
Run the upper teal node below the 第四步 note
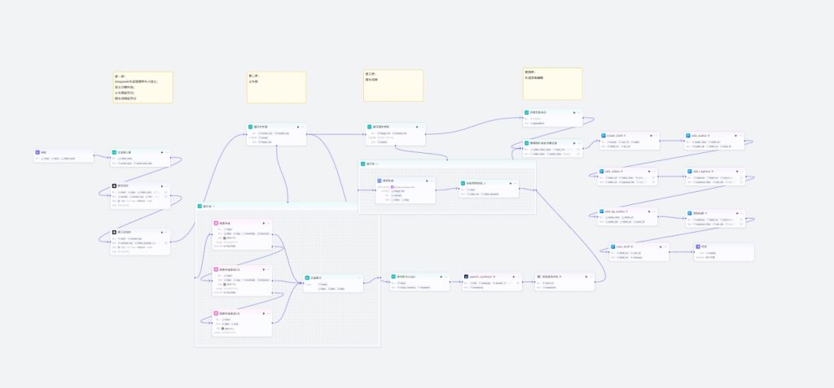(573, 113)
